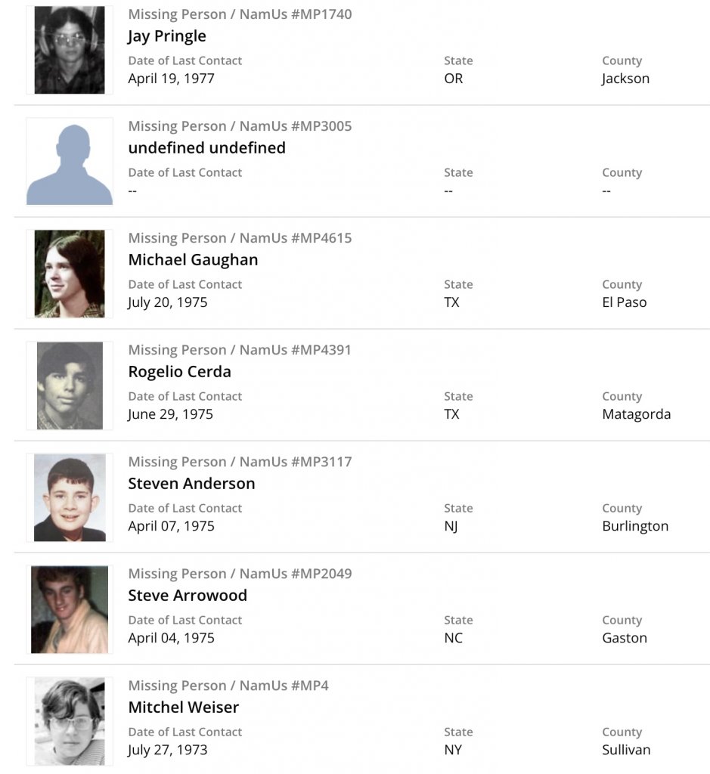Viewport: 710px width, 774px height.
Task: Click the NamUs #MP4391 case label
Action: tap(240, 350)
